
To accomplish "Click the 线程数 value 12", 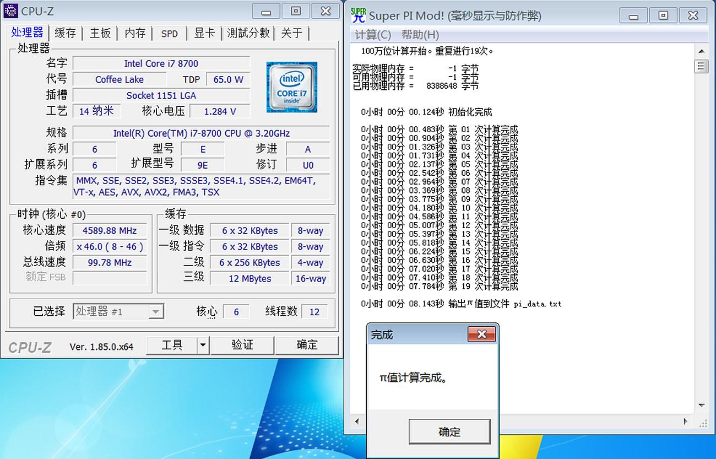I will coord(314,312).
